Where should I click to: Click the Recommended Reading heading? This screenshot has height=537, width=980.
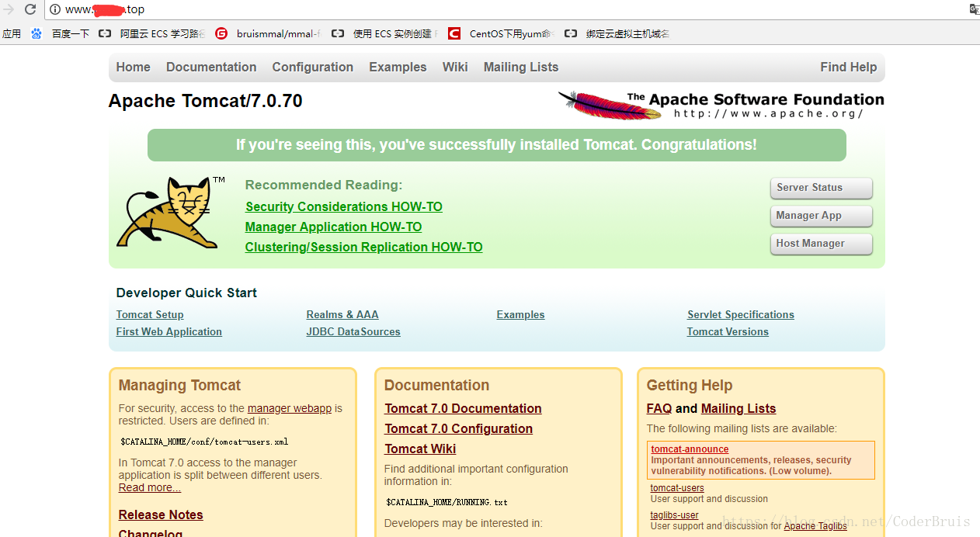[x=324, y=185]
